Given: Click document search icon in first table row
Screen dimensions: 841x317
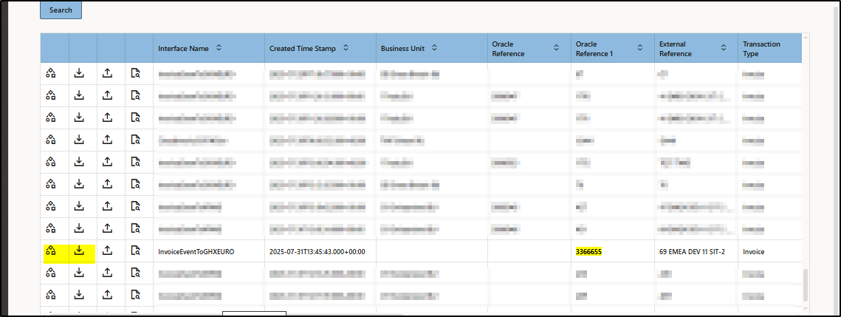Looking at the screenshot, I should point(136,73).
